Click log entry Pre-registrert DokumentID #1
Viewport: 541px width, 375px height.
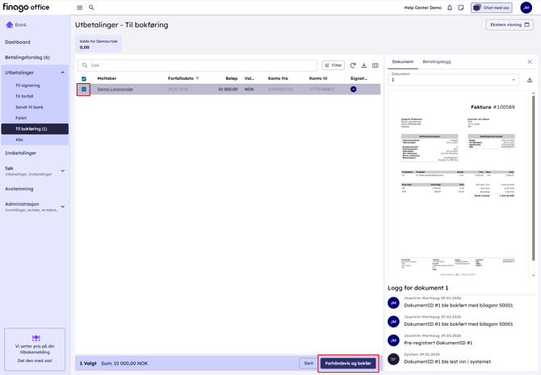(438, 343)
